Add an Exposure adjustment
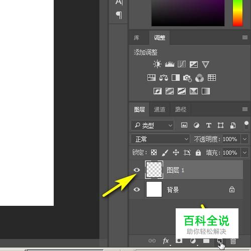 pos(194,64)
